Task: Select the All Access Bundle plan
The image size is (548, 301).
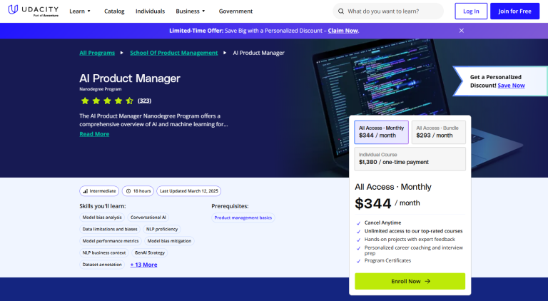Action: pos(439,132)
